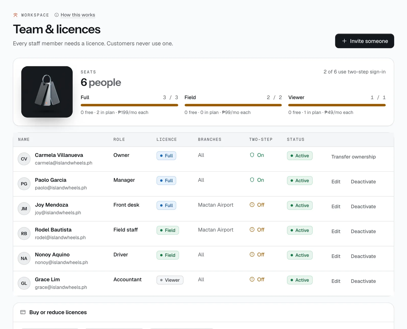Click Carmela Villanueva's Active status badge
The image size is (407, 329).
(300, 156)
